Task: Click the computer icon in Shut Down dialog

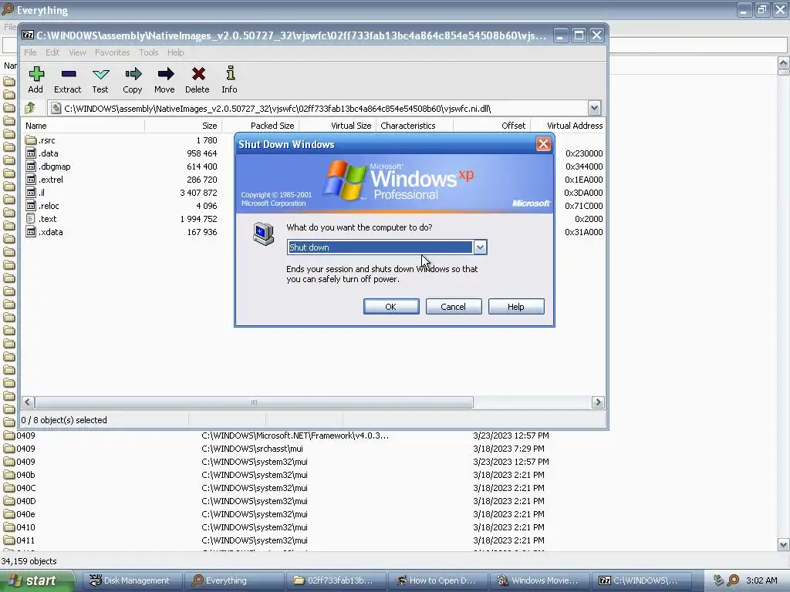Action: [264, 234]
